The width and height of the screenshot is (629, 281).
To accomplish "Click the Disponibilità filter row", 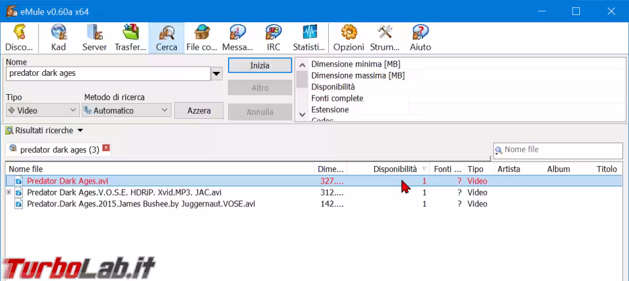I will (467, 87).
